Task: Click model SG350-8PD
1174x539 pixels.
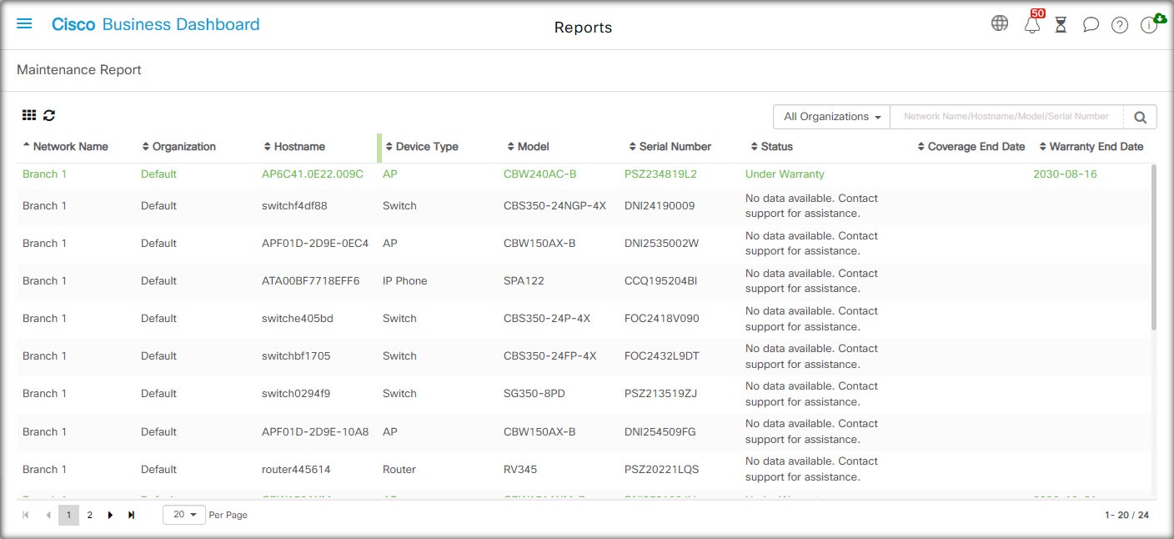Action: 534,394
